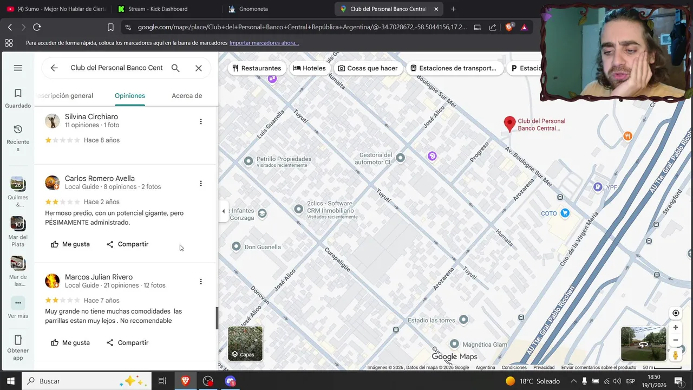Image resolution: width=693 pixels, height=390 pixels.
Task: Select the Gestoria del automotor CL marker
Action: click(400, 158)
